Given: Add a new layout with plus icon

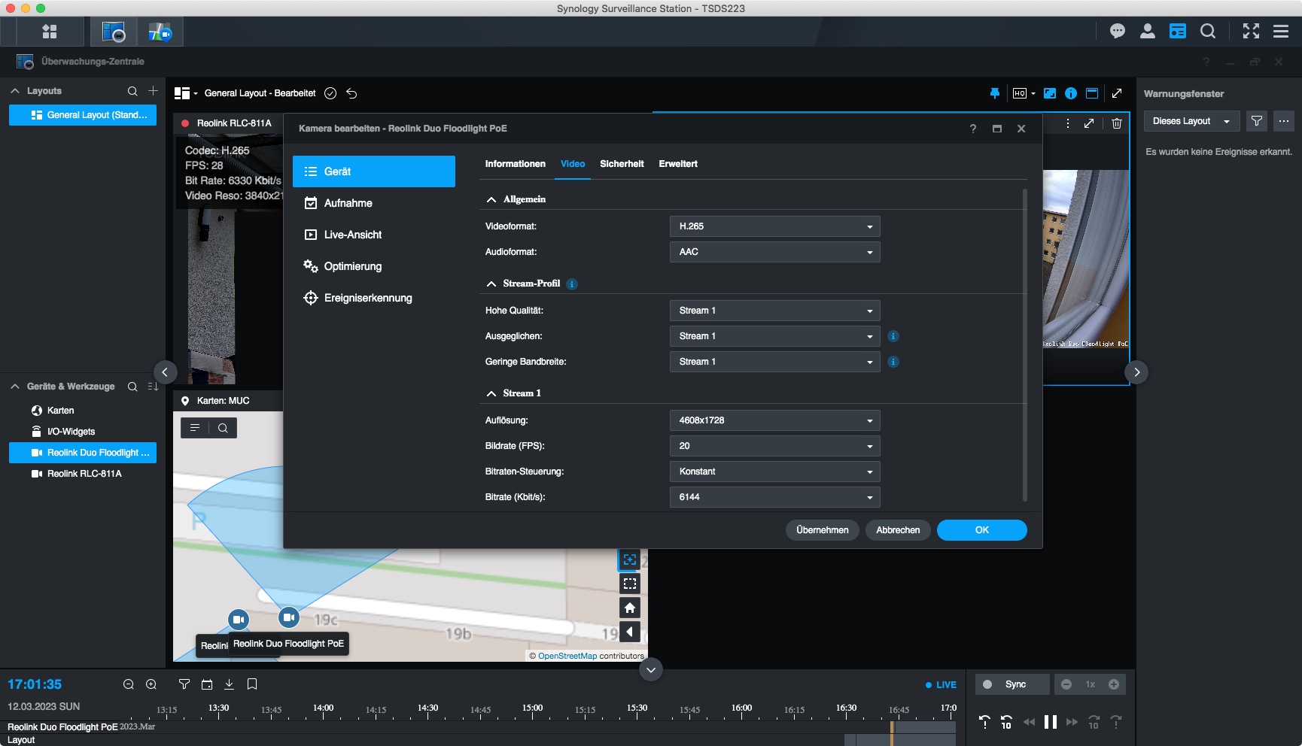Looking at the screenshot, I should 153,91.
